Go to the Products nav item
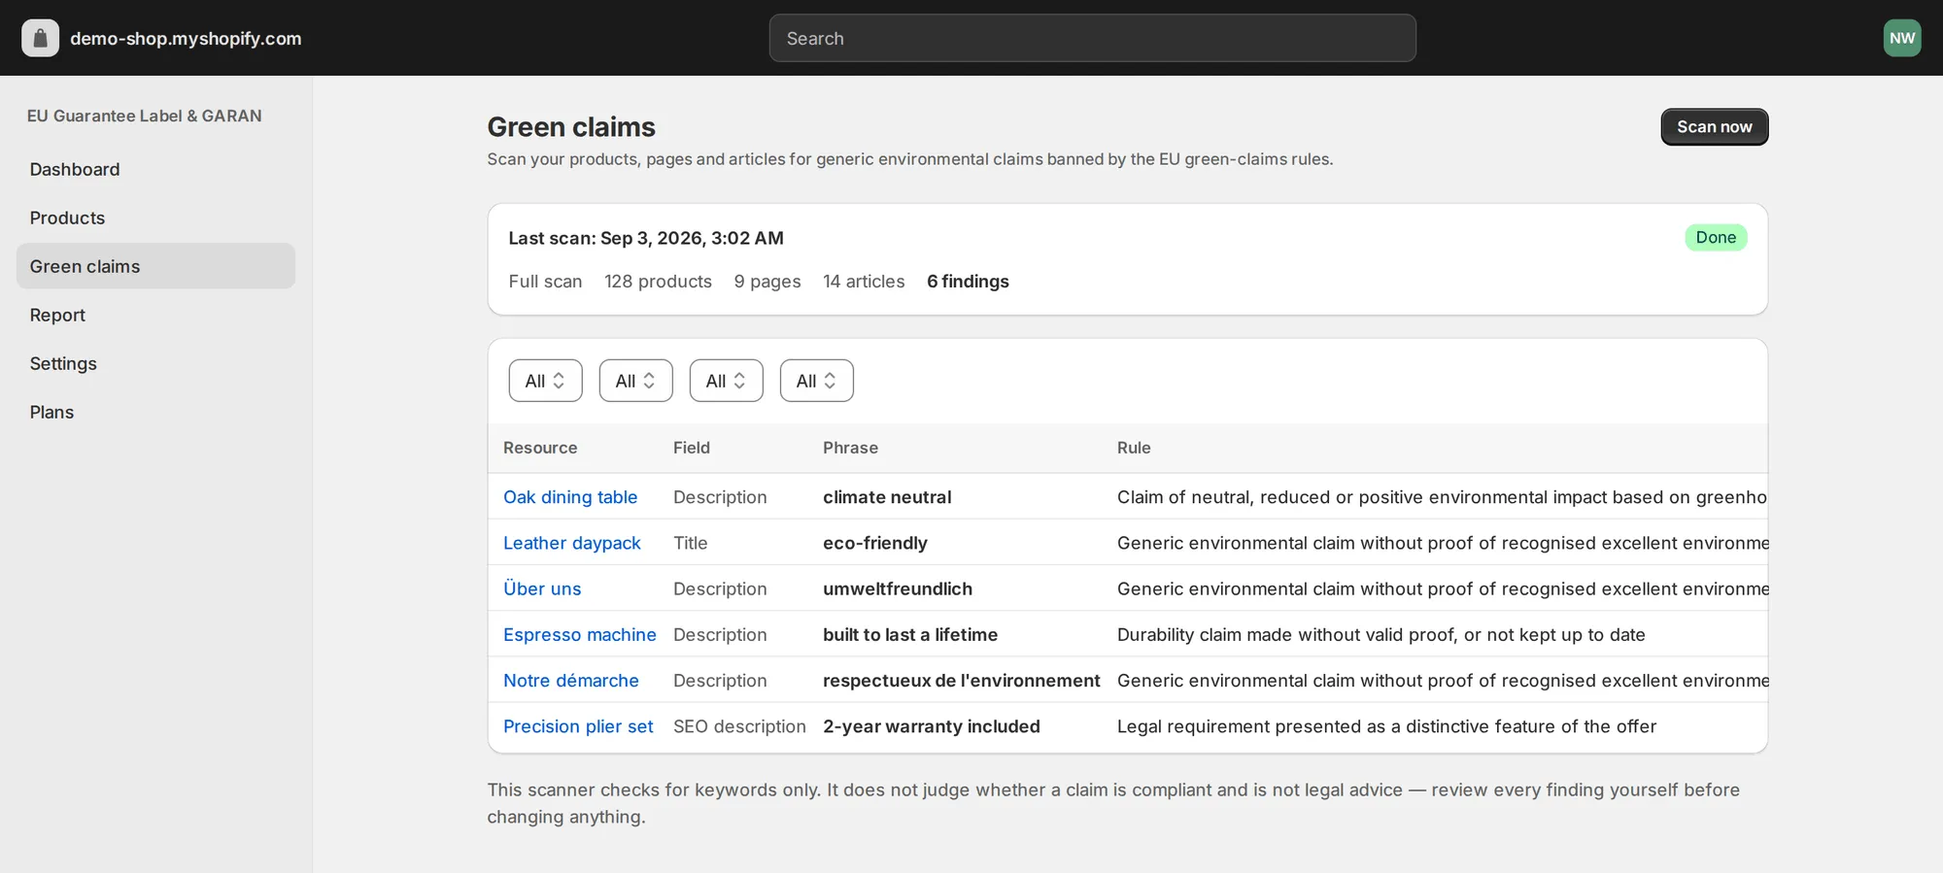Viewport: 1943px width, 873px height. click(x=155, y=218)
